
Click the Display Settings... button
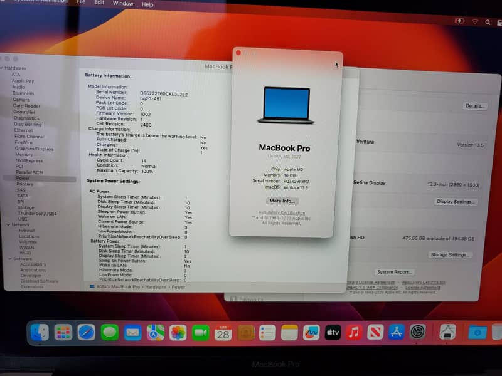coord(456,202)
